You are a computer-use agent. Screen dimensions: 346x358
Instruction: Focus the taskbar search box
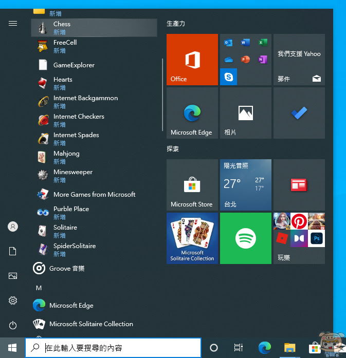click(x=113, y=348)
